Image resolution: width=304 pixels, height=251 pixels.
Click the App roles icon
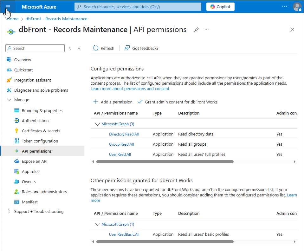click(x=17, y=171)
